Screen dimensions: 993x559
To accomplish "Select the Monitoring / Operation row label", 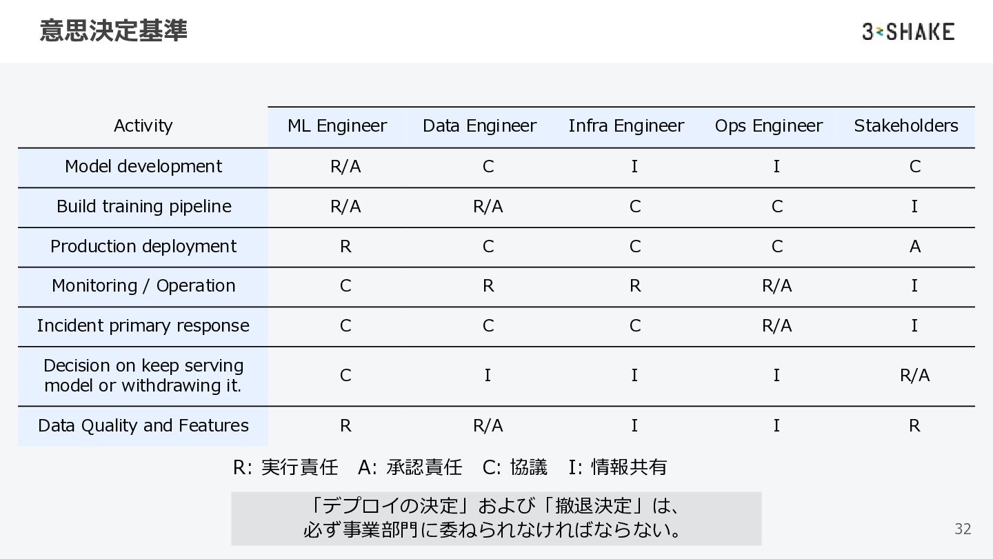I will coord(143,286).
